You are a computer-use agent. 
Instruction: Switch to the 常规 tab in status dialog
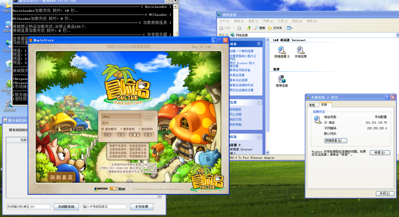point(312,105)
